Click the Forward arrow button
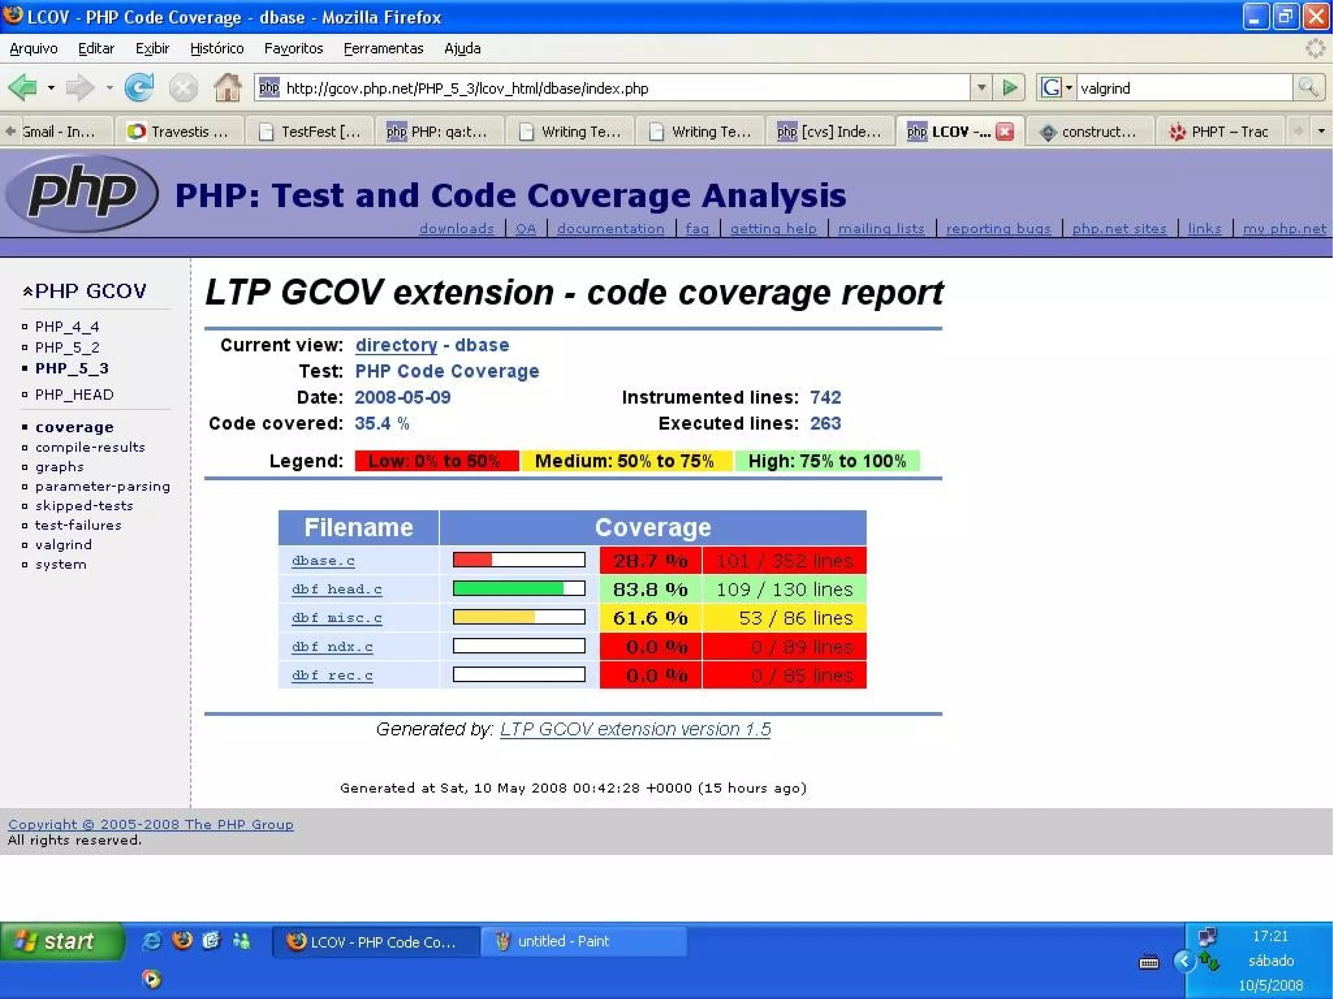1333x999 pixels. click(81, 87)
